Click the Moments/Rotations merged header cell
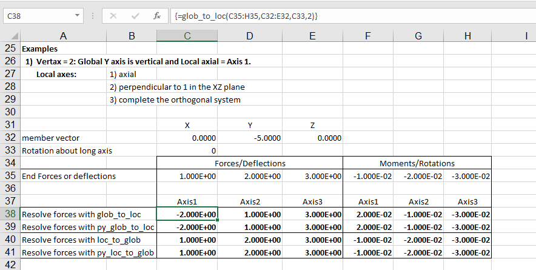Viewport: 536px width, 270px height. [x=417, y=163]
